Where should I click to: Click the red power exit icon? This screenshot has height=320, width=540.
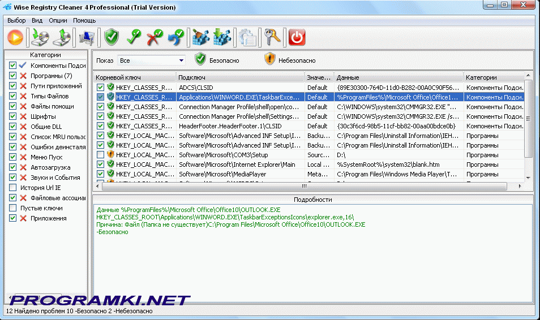pos(297,37)
